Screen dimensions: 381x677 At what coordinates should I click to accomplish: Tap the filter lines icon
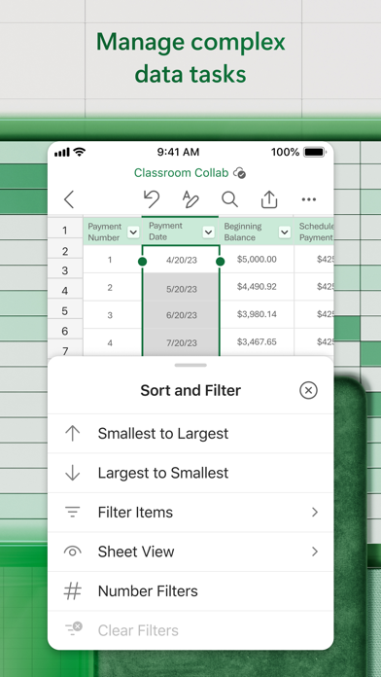pyautogui.click(x=73, y=512)
